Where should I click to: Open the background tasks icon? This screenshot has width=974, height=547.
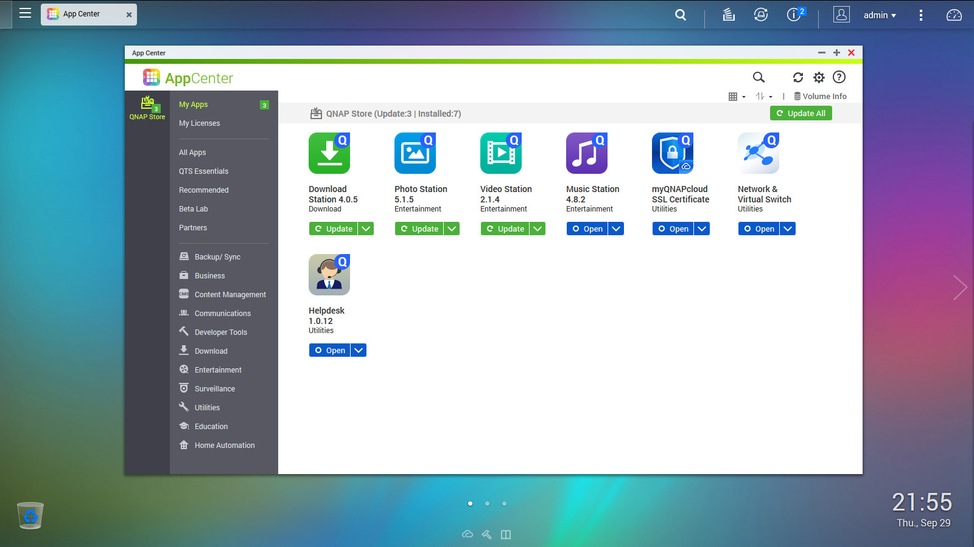[729, 15]
